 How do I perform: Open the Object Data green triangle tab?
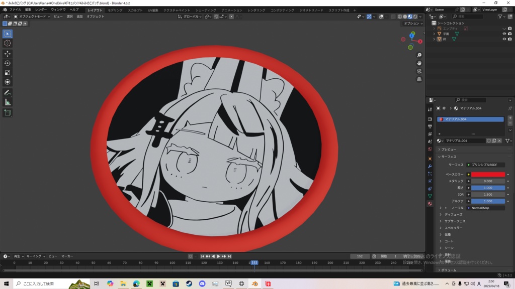coord(430,196)
